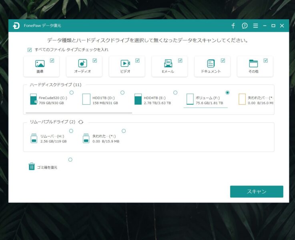Image resolution: width=295 pixels, height=240 pixels.
Task: Click the 失われた…(*:) USB drive icon
Action: (86, 138)
